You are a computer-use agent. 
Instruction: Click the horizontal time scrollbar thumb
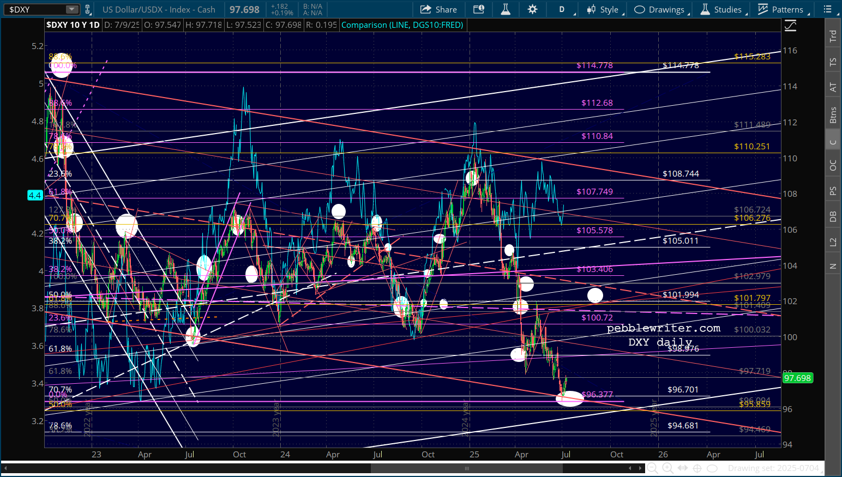(467, 468)
